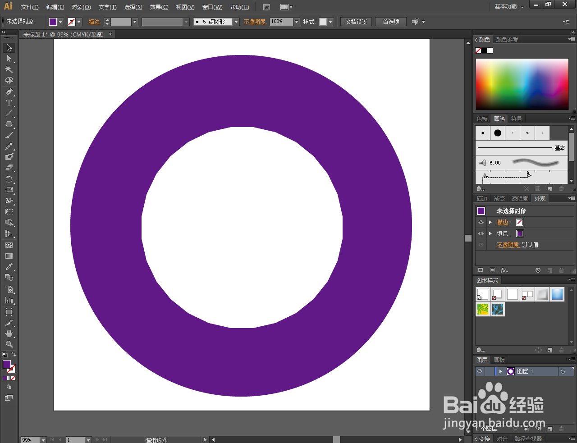Open the opacity 100% dropdown arrow
577x443 pixels.
coord(297,22)
